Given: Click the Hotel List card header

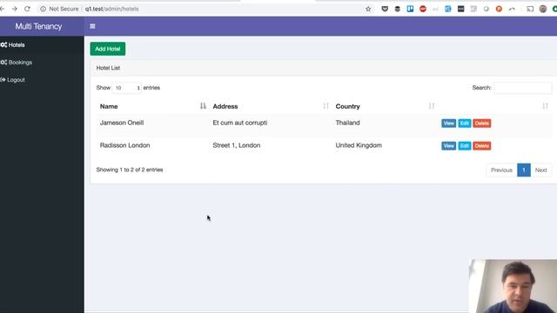Looking at the screenshot, I should tap(324, 68).
